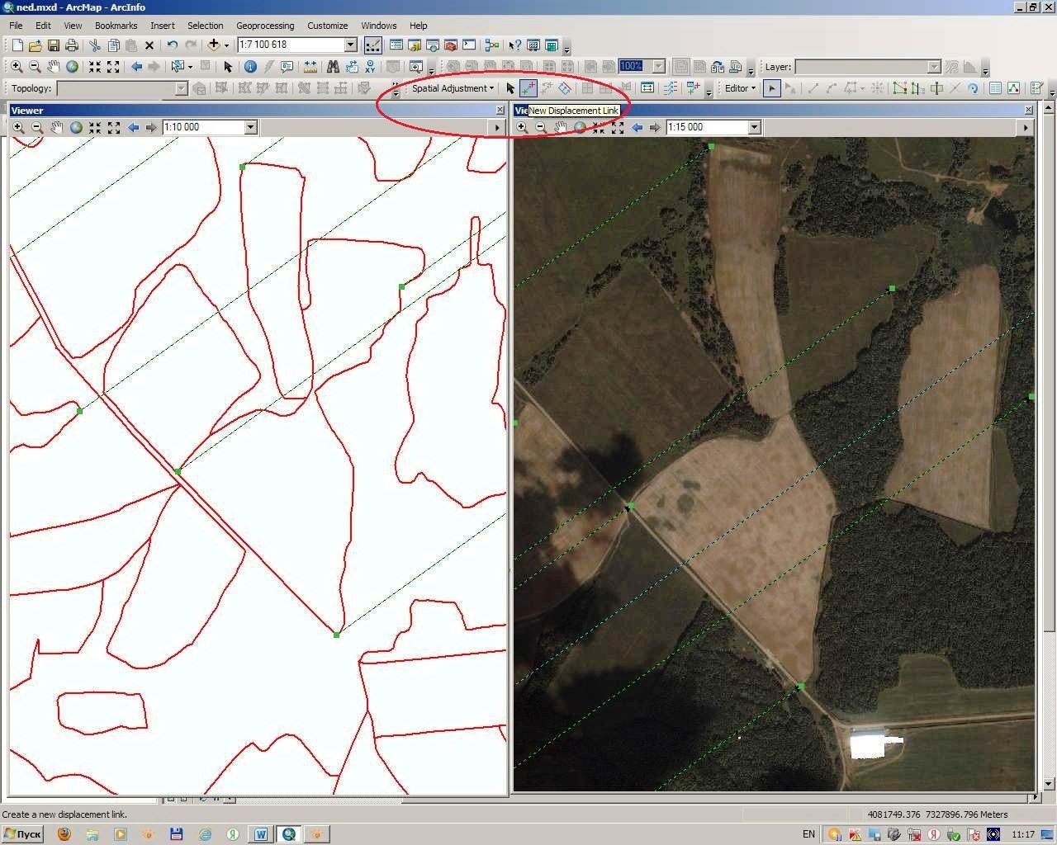Open the Bookmarks menu
Image resolution: width=1057 pixels, height=845 pixels.
[116, 26]
